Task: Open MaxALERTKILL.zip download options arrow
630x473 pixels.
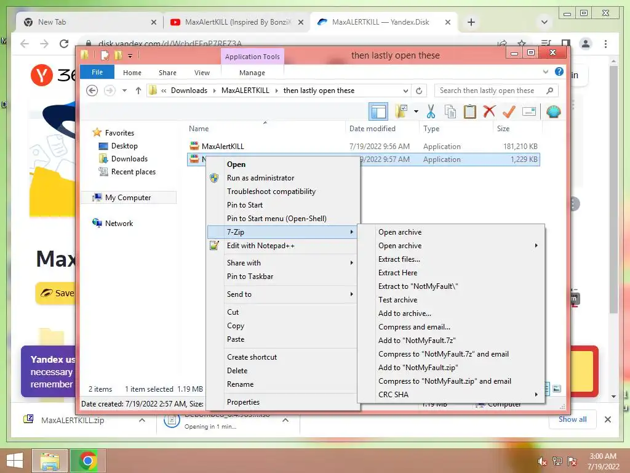Action: tap(142, 420)
